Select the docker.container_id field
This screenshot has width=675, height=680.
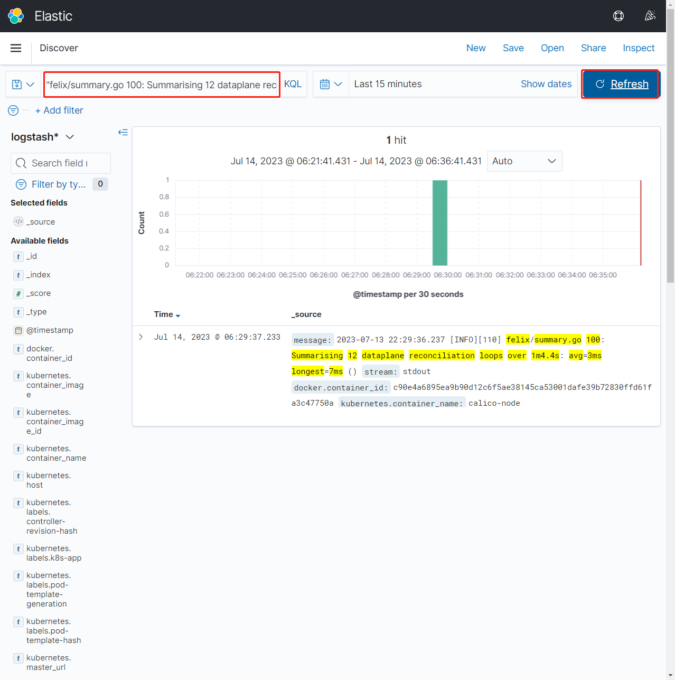(x=49, y=353)
